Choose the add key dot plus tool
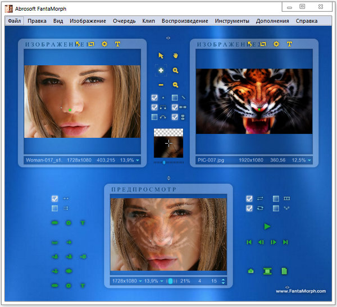This screenshot has width=337, height=307. pyautogui.click(x=161, y=70)
